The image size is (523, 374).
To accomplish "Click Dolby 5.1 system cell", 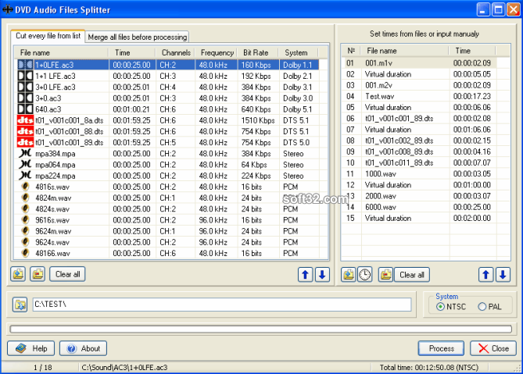I will point(298,109).
